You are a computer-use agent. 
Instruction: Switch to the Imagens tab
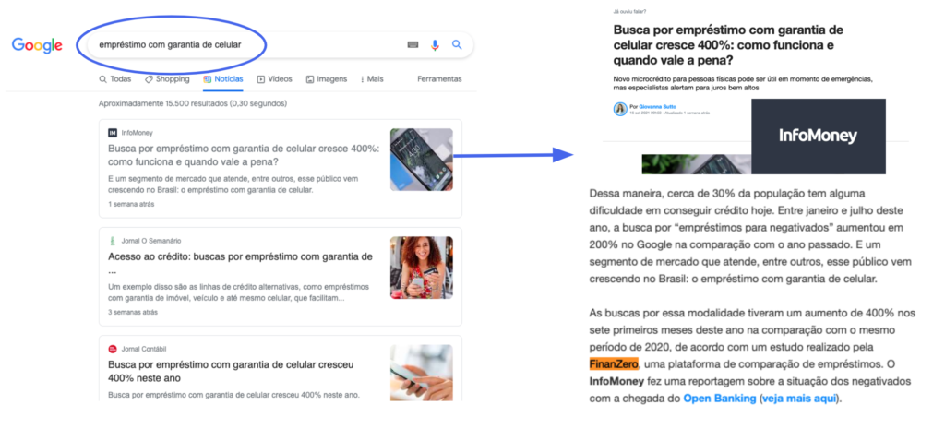[x=327, y=79]
